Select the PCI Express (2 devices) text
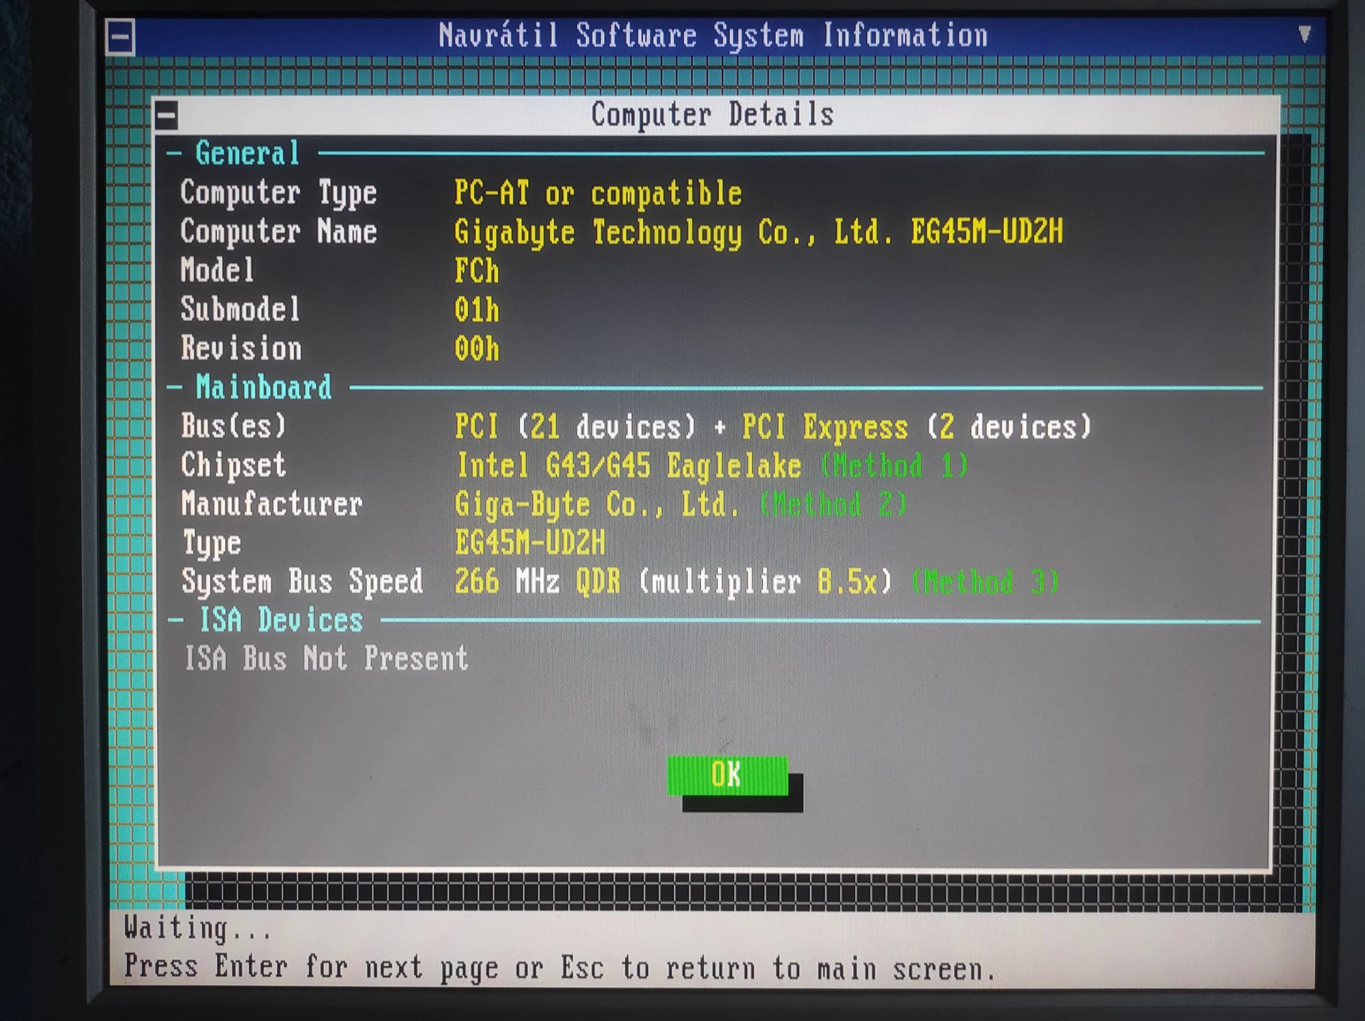 917,426
